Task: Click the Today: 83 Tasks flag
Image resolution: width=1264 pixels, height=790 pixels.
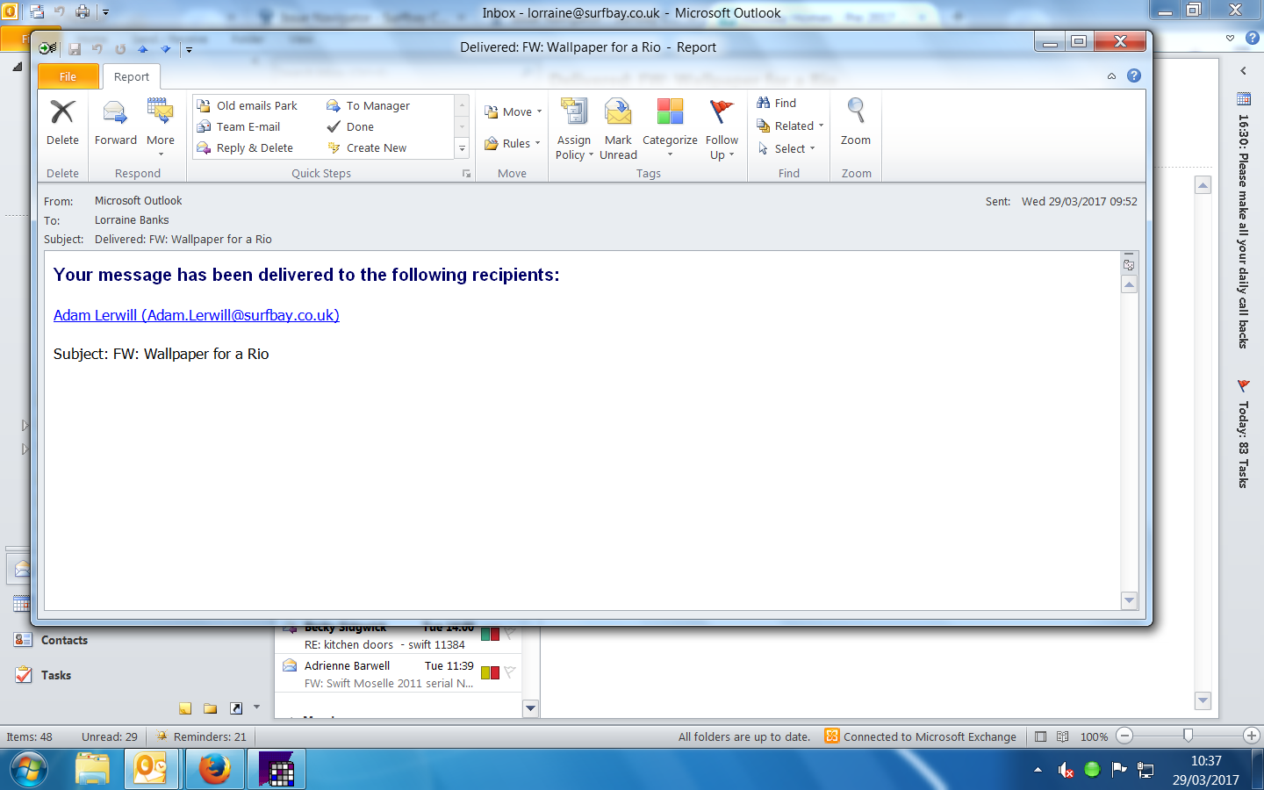Action: 1243,434
